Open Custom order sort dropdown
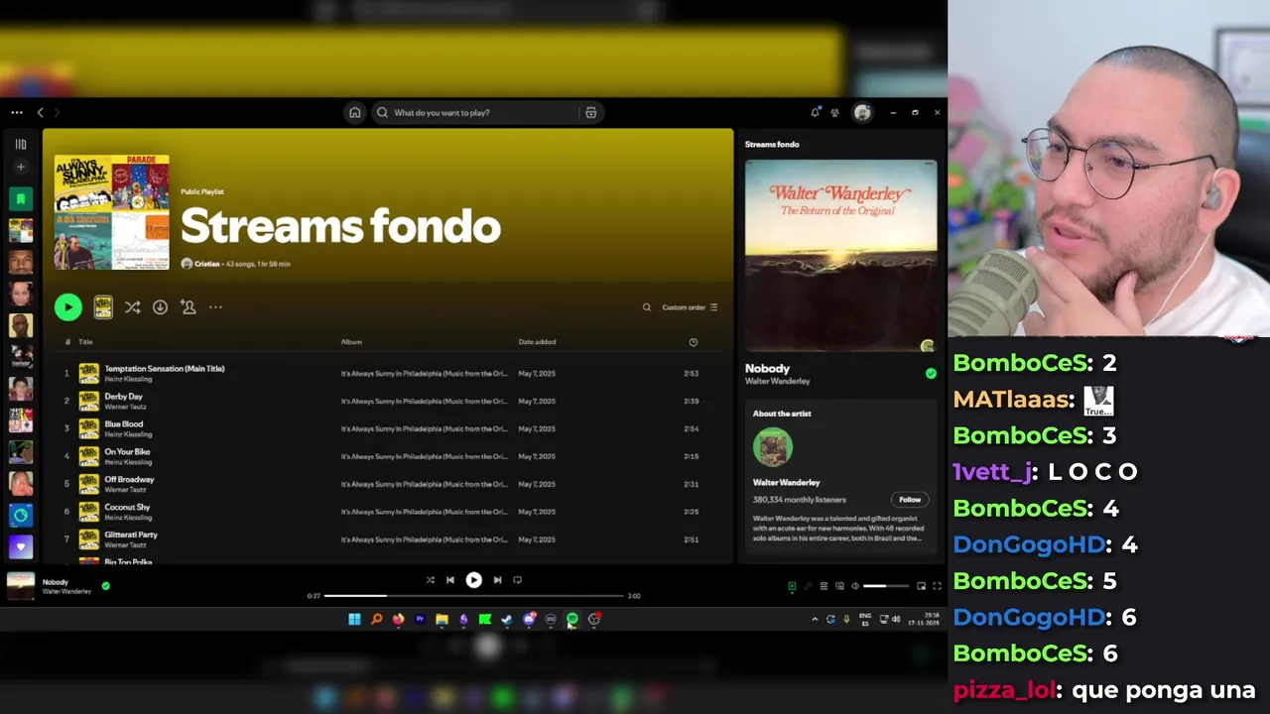Viewport: 1270px width, 714px height. click(690, 307)
